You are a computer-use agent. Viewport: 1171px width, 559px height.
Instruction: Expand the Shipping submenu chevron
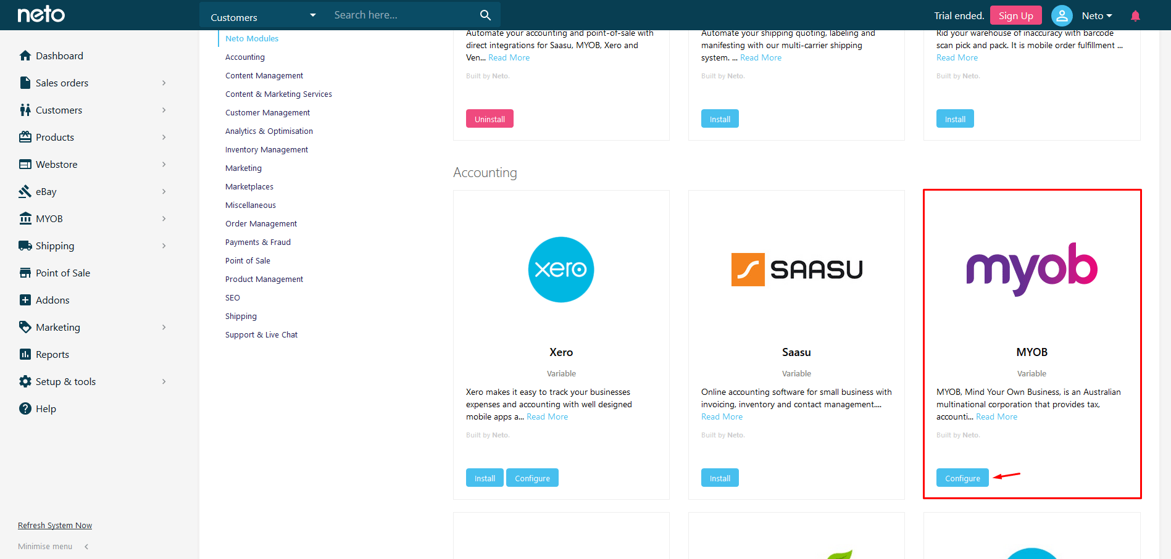[x=164, y=246]
